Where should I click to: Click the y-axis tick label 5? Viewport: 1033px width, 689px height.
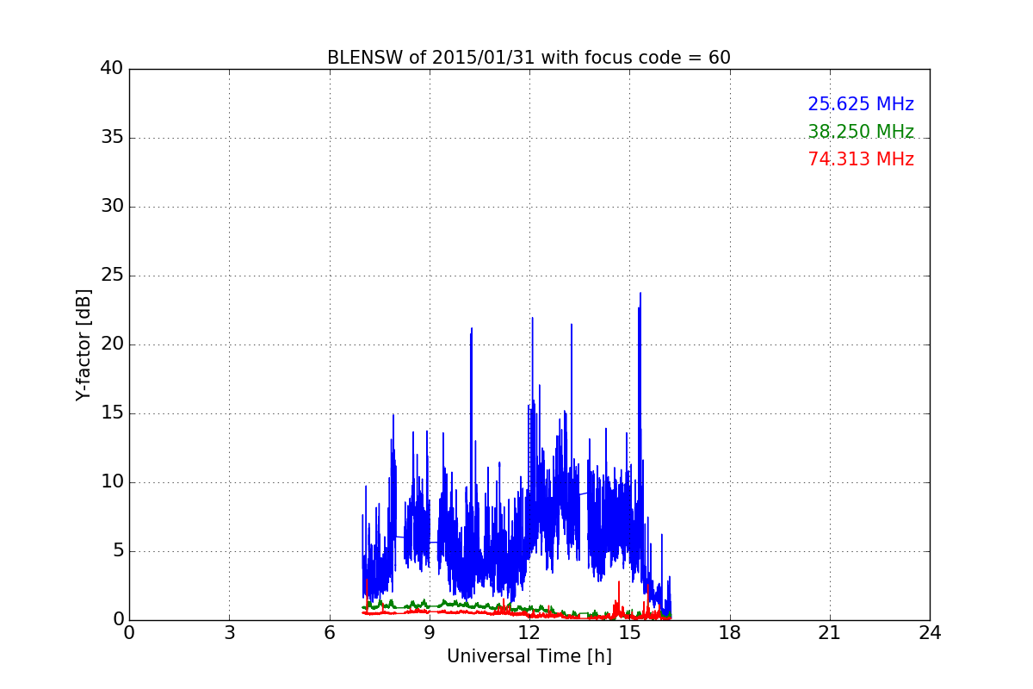click(x=118, y=551)
